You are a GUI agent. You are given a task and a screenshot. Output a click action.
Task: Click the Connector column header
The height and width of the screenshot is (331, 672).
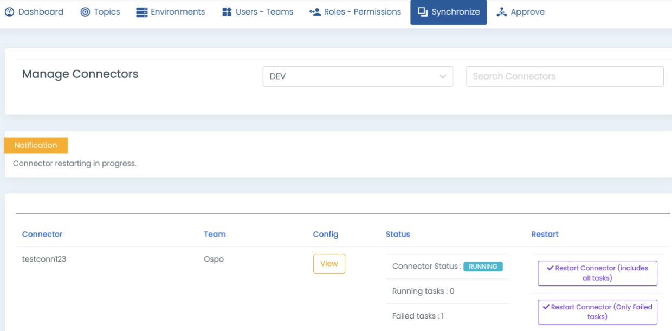(x=42, y=235)
